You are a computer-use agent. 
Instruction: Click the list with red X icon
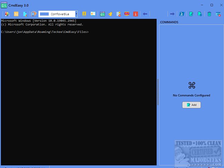119,14
